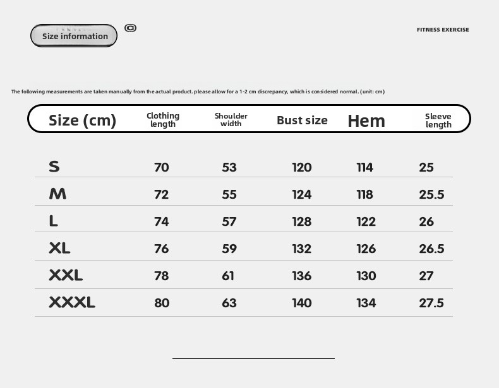The width and height of the screenshot is (499, 388).
Task: Select the S size row label
Action: (54, 167)
